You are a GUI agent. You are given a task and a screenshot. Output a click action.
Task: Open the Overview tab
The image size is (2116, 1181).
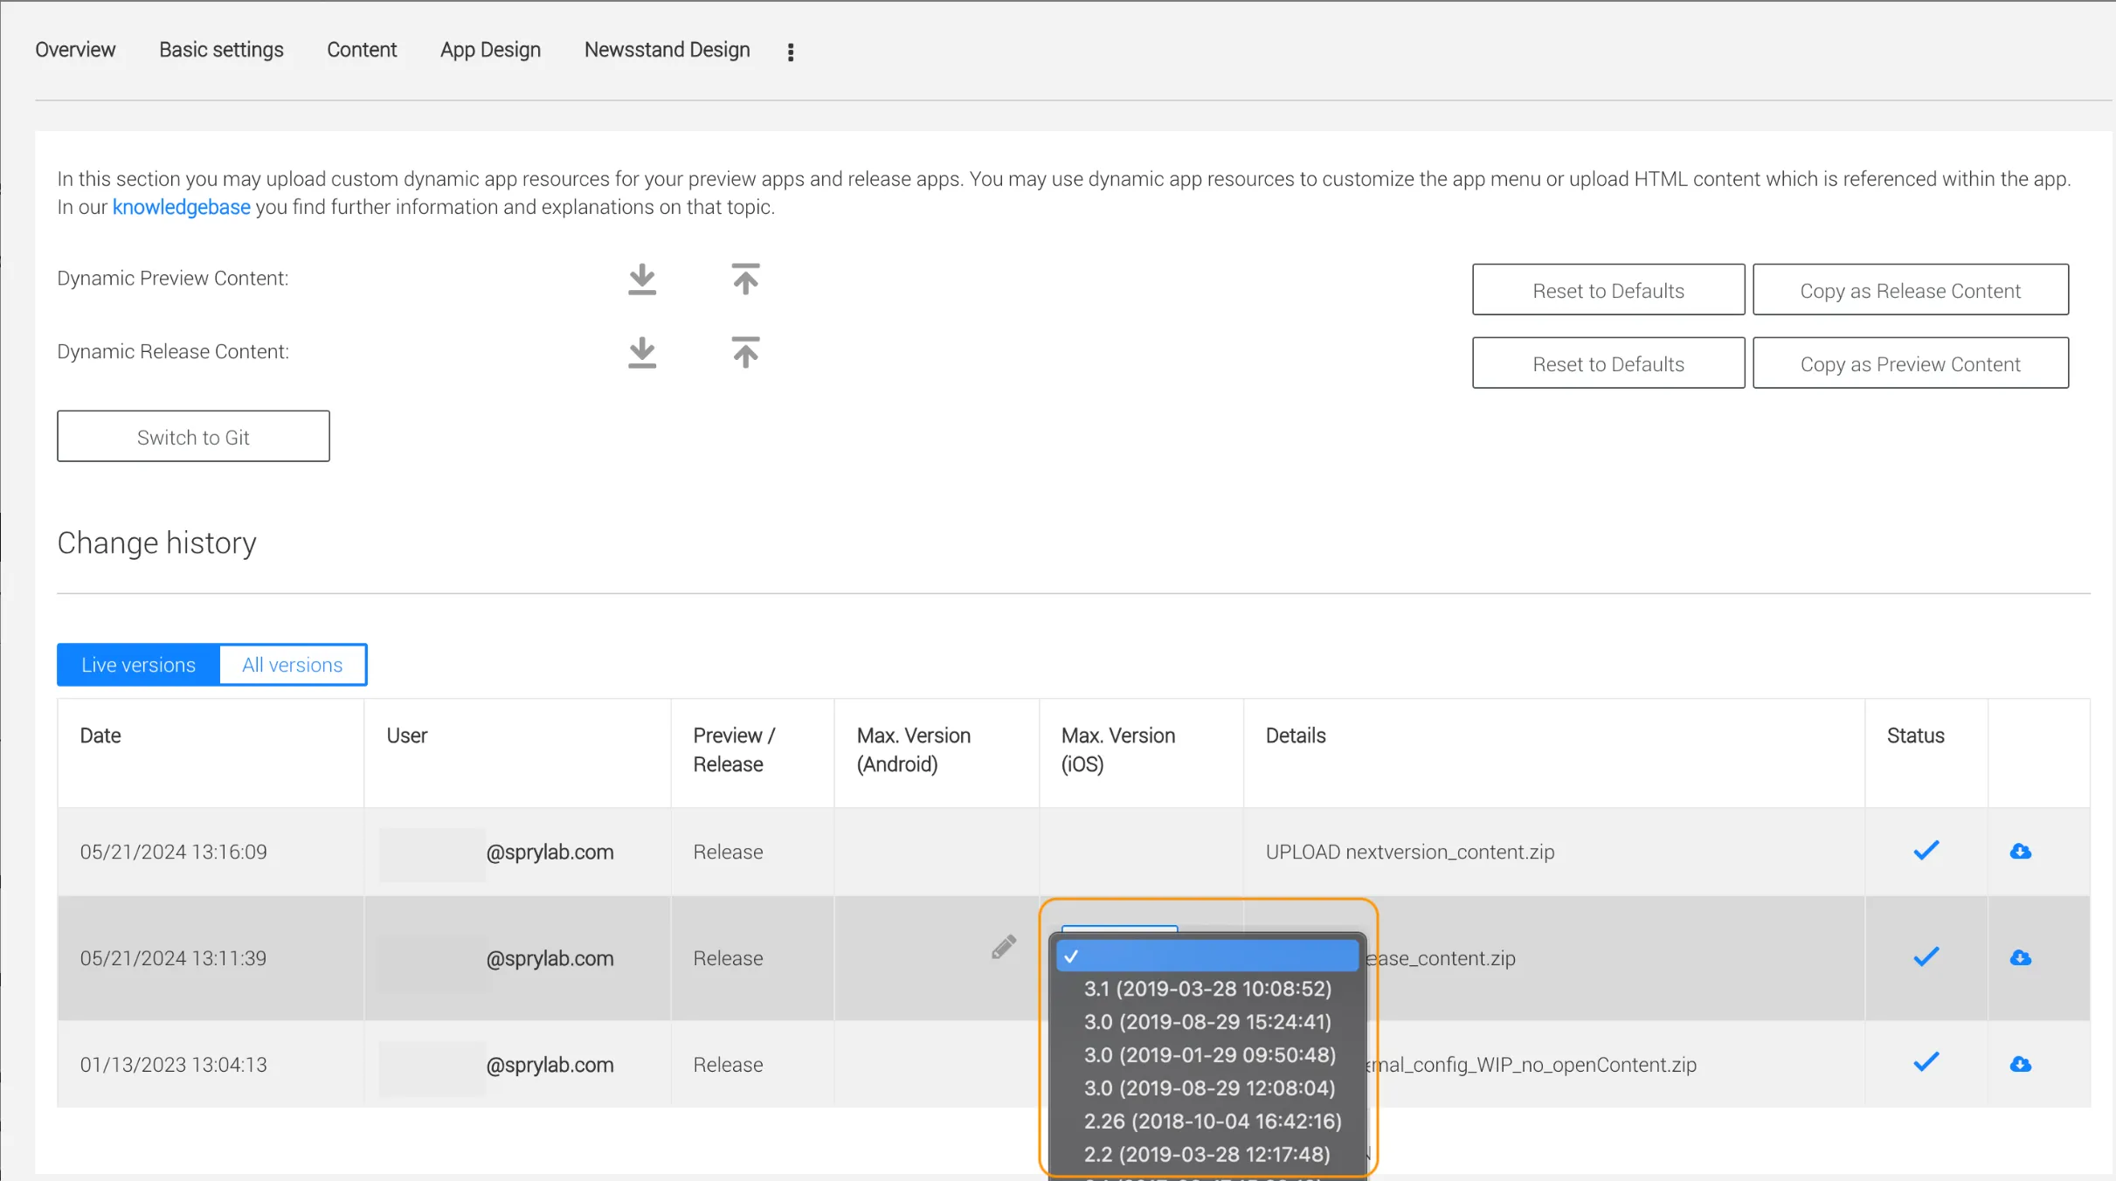click(75, 50)
